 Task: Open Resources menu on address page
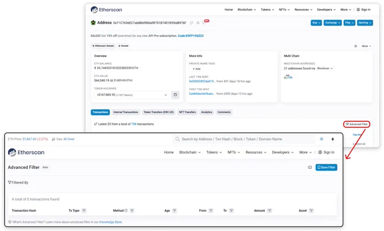pos(303,10)
